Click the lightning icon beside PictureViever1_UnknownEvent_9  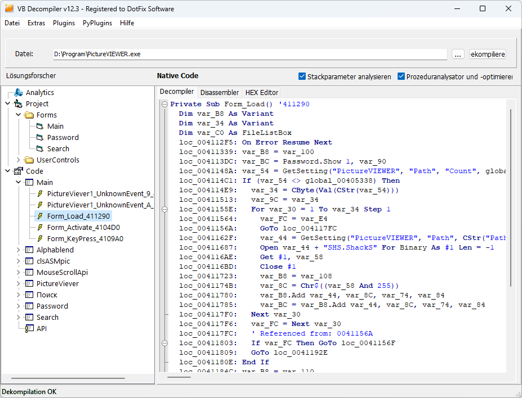click(x=40, y=194)
